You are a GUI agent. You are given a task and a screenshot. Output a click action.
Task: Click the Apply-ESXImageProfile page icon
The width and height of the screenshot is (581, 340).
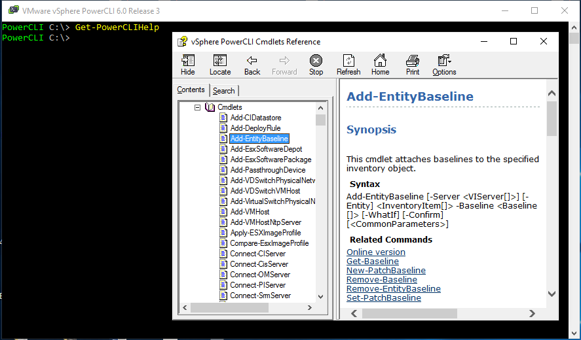tap(223, 233)
